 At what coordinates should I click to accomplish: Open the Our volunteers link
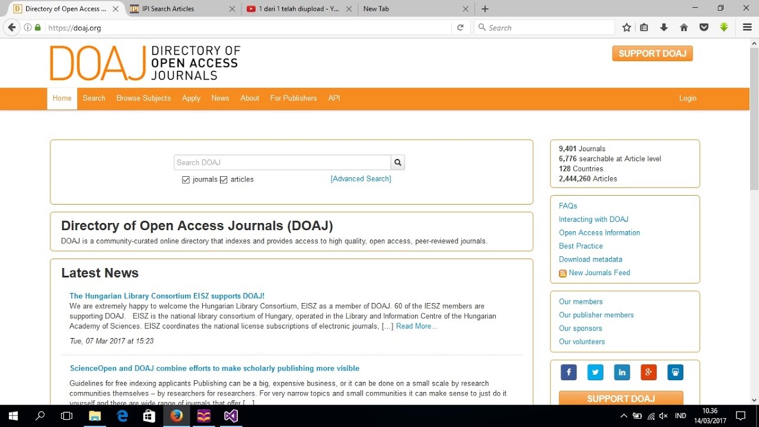[582, 342]
